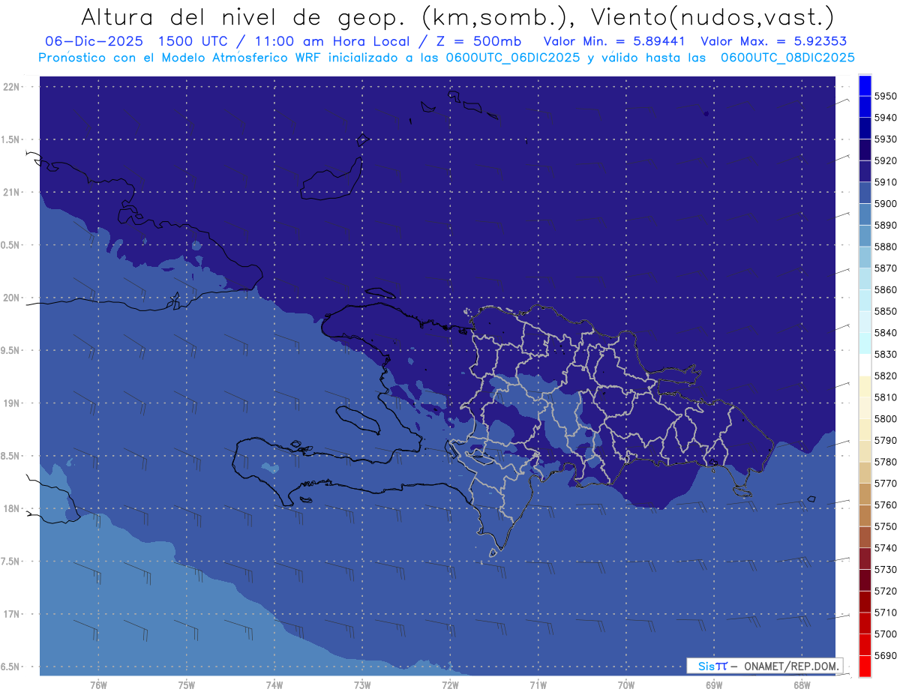Click the "75W" longitude label
This screenshot has height=695, width=900.
pyautogui.click(x=187, y=686)
